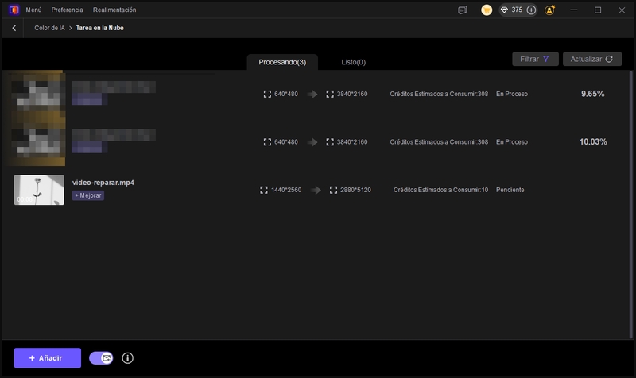636x378 pixels.
Task: Toggle the email notification switch
Action: (102, 358)
